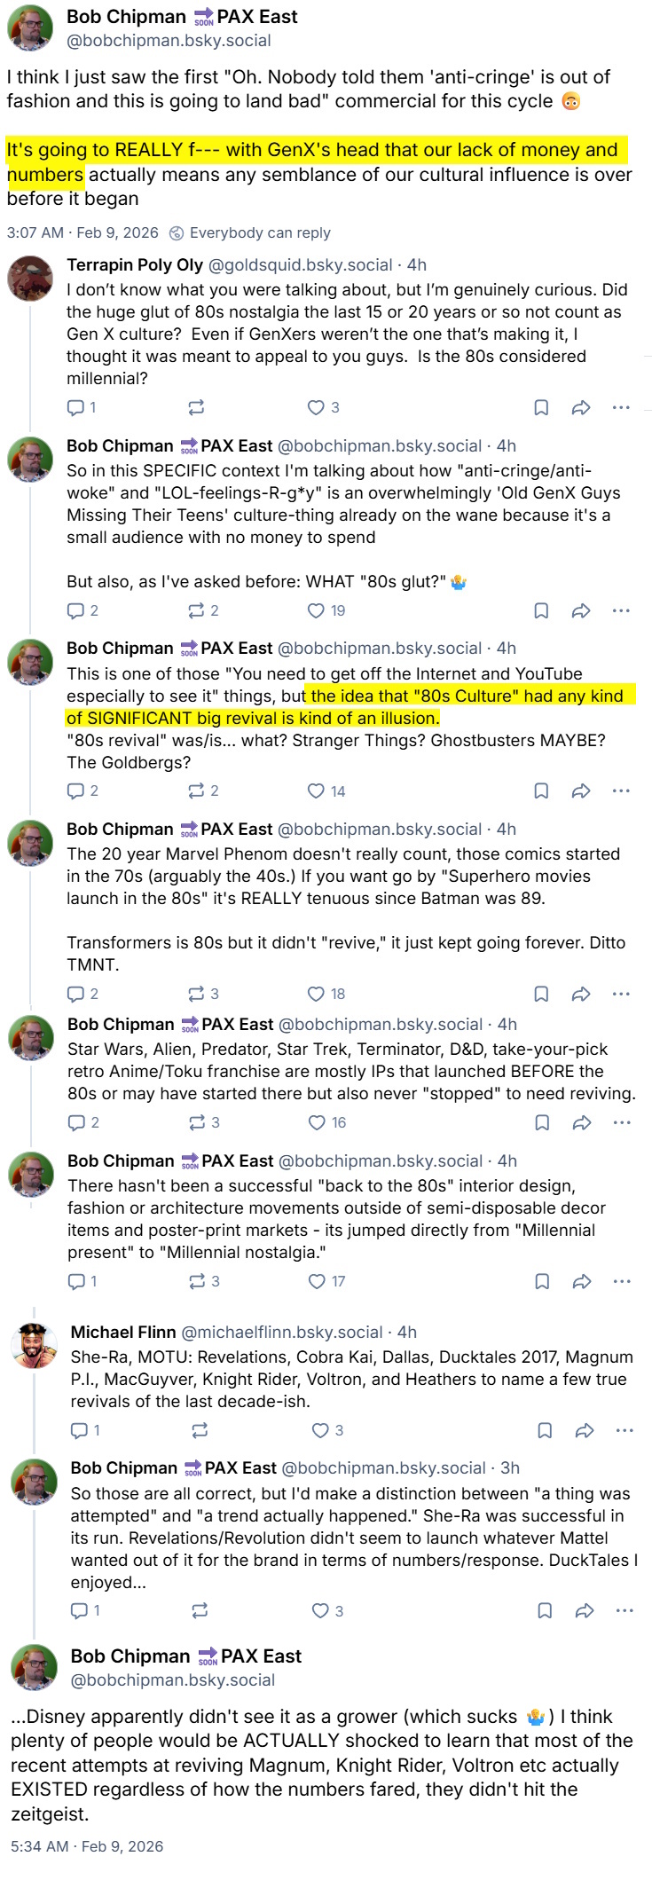Reply to the post with 18 likes

(82, 994)
